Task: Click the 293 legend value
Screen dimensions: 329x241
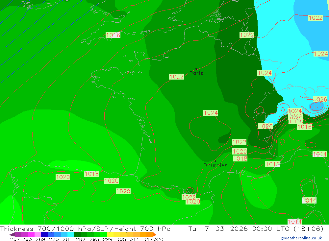Action: pyautogui.click(x=94, y=239)
